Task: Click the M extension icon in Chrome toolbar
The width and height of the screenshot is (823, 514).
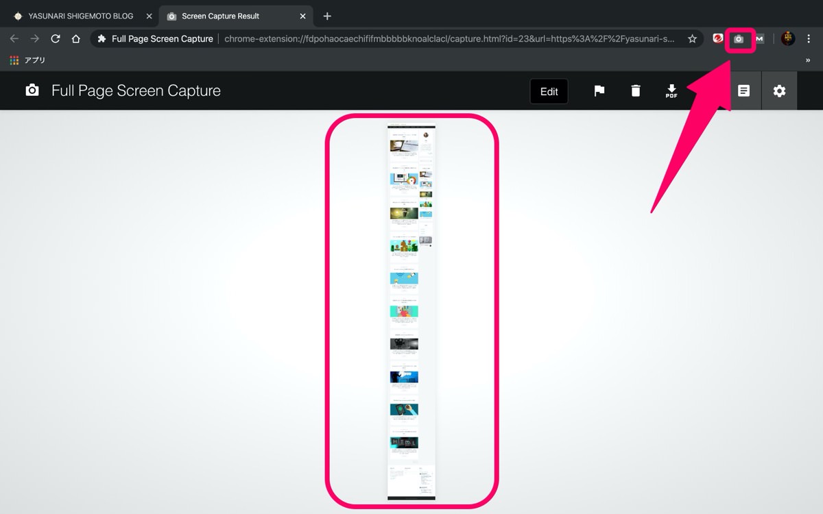Action: point(759,39)
